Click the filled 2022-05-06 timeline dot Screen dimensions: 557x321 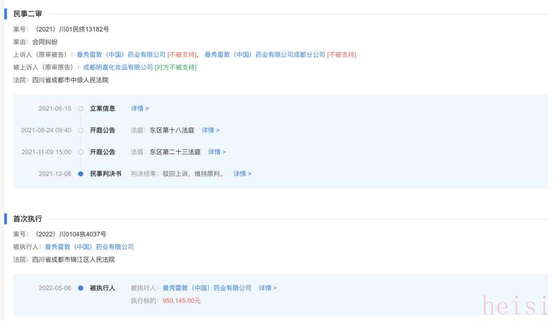(80, 288)
